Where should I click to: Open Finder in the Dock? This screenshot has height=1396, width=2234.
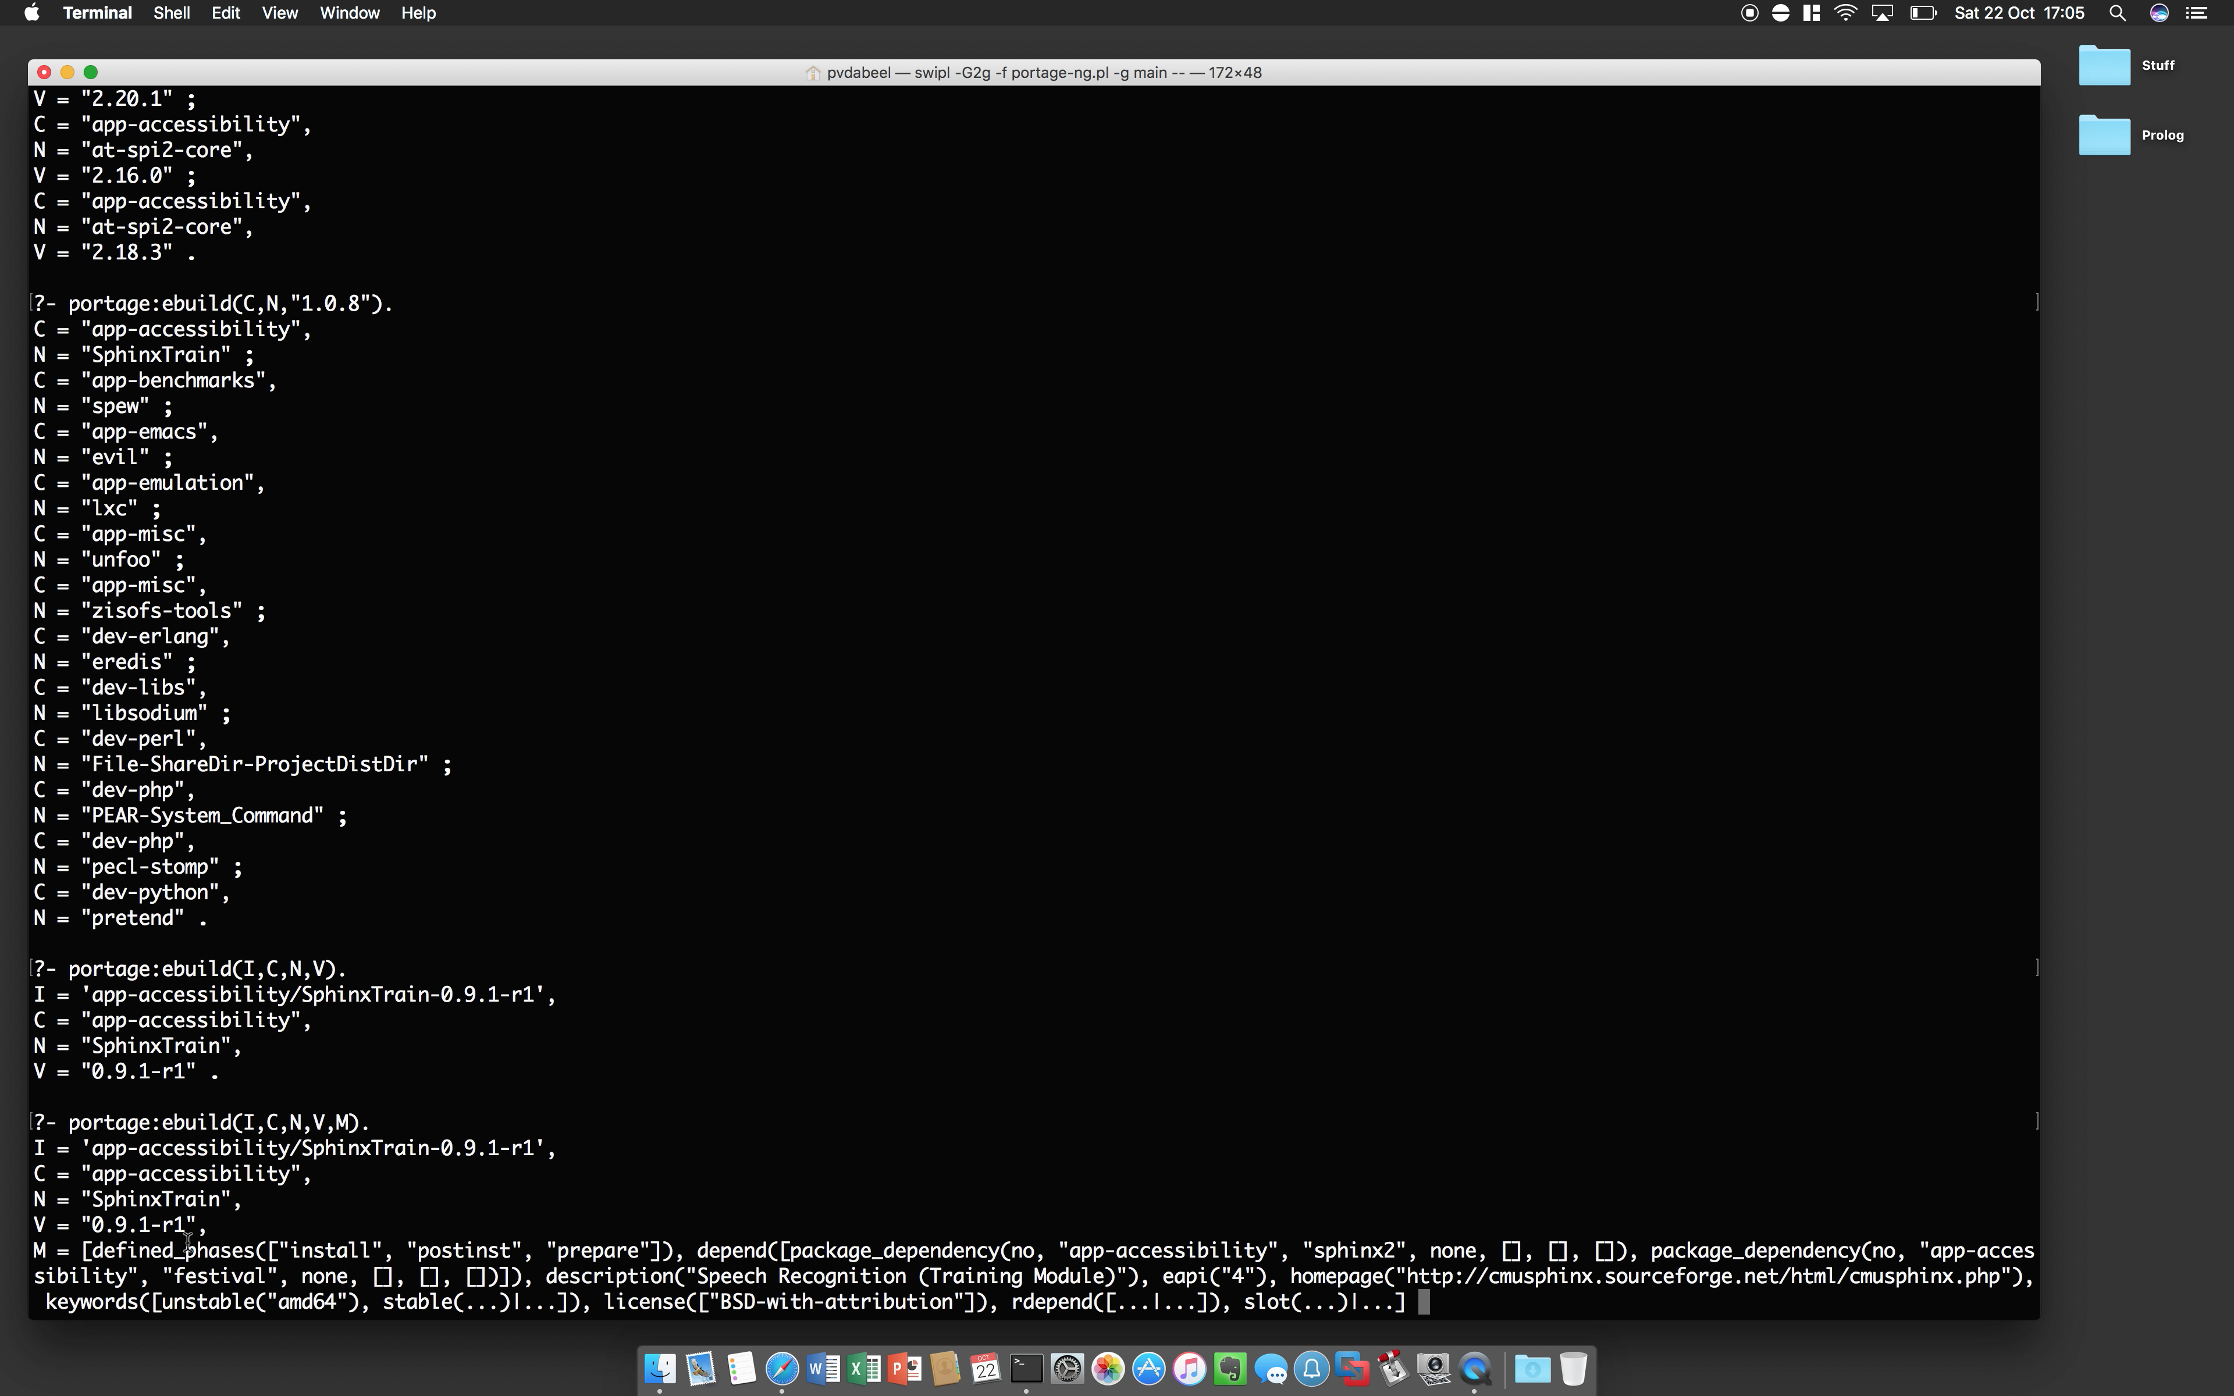[x=660, y=1368]
